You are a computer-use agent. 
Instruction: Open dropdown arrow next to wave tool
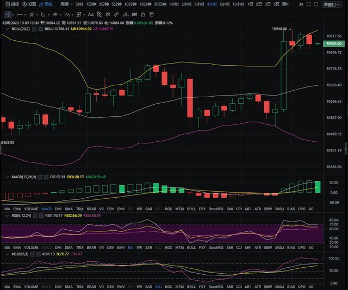point(72,15)
